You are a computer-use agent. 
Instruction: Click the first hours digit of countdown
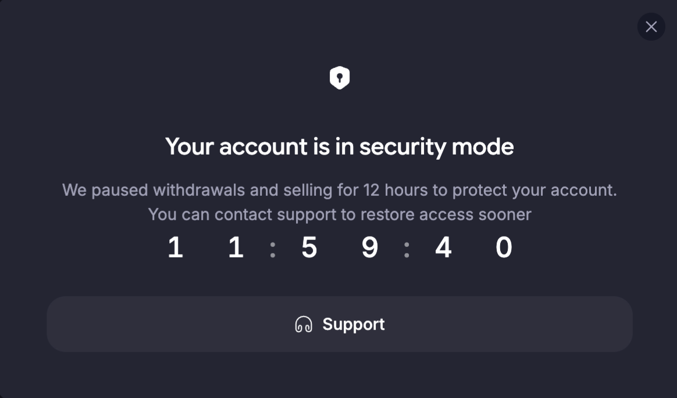175,248
